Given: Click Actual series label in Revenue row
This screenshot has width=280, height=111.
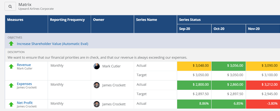Looking at the screenshot, I should tap(141, 65).
